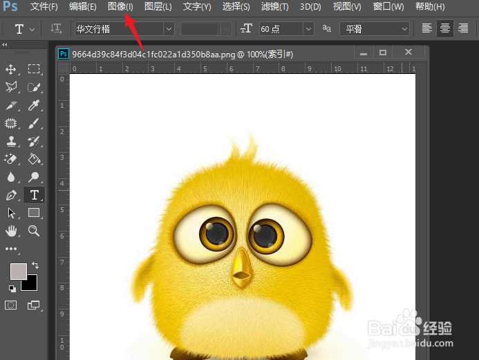The width and height of the screenshot is (479, 360).
Task: Swap foreground and background colors
Action: pyautogui.click(x=35, y=265)
